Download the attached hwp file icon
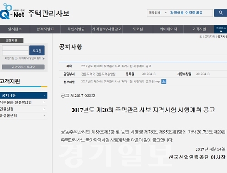 pyautogui.click(x=163, y=82)
